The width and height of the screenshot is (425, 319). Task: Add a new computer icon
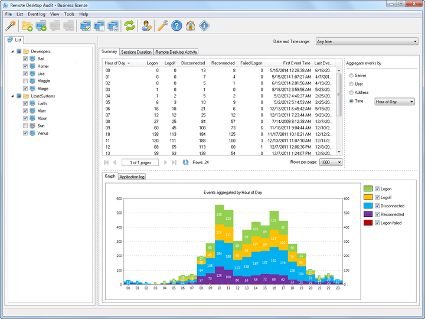pos(41,26)
